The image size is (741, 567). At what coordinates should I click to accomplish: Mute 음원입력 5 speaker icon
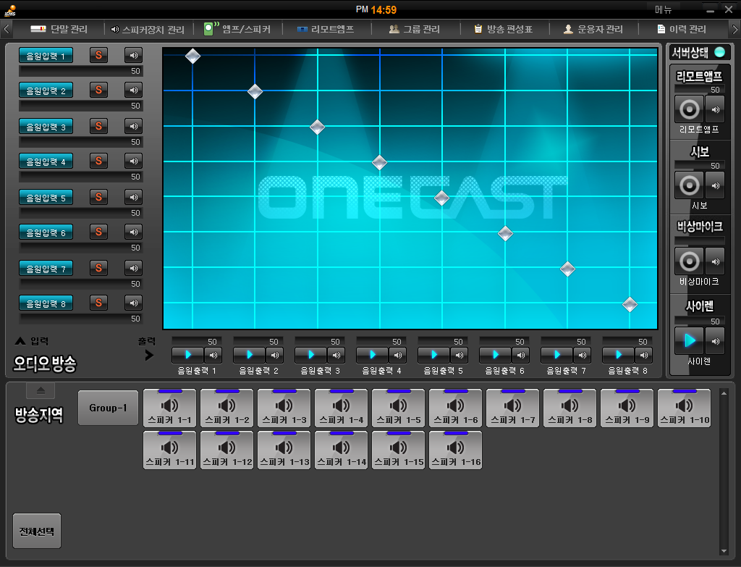(x=133, y=197)
